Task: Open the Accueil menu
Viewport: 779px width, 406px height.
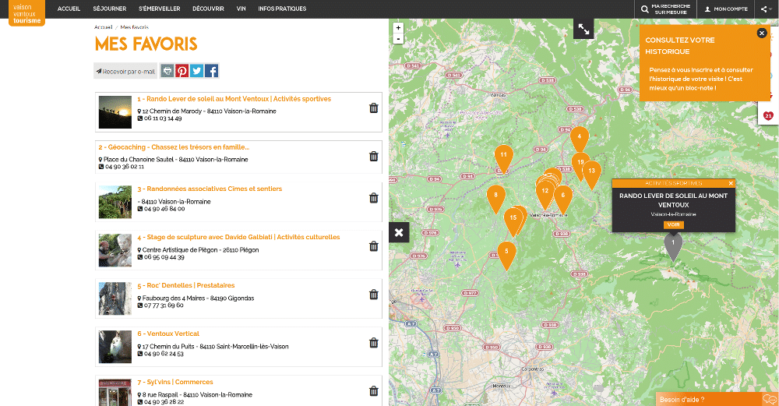Action: point(69,9)
